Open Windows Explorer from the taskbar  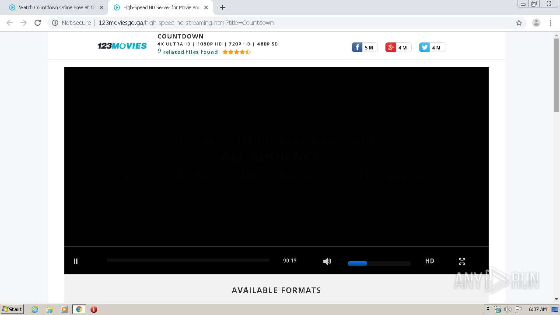click(49, 309)
